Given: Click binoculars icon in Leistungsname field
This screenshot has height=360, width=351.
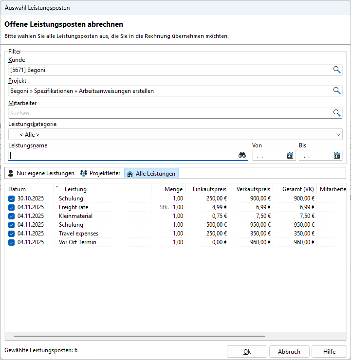Looking at the screenshot, I should click(x=242, y=155).
